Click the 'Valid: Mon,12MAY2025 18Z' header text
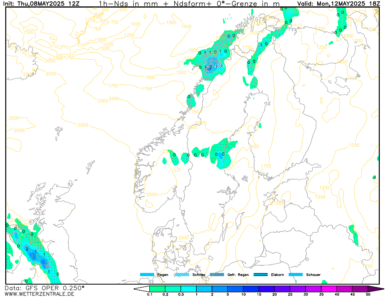385x297 pixels. 338,4
